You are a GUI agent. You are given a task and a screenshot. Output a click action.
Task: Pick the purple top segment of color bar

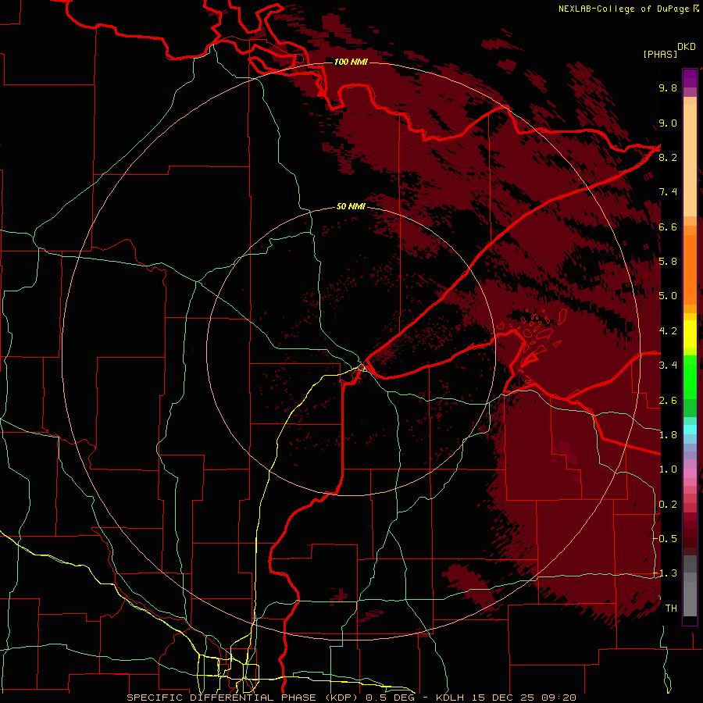(x=690, y=78)
